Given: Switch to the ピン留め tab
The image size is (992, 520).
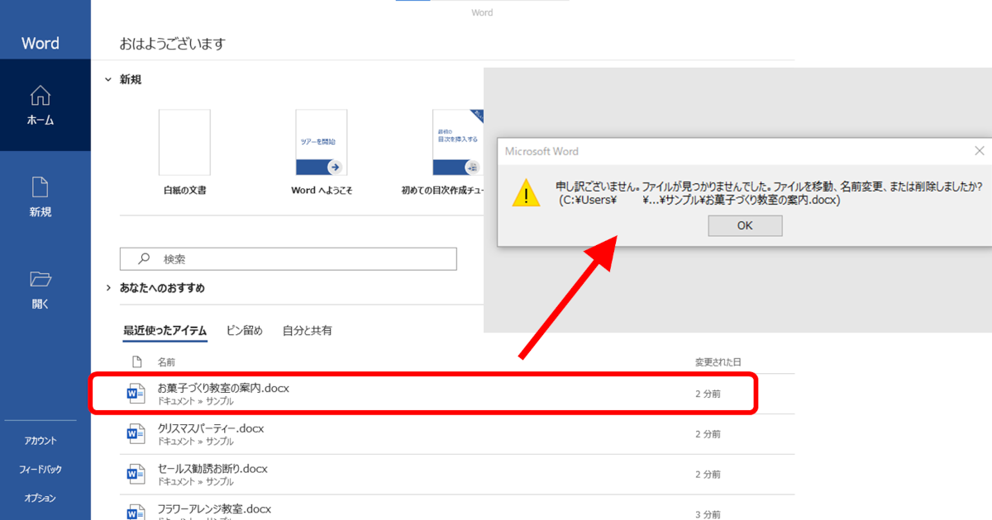Looking at the screenshot, I should (x=245, y=330).
